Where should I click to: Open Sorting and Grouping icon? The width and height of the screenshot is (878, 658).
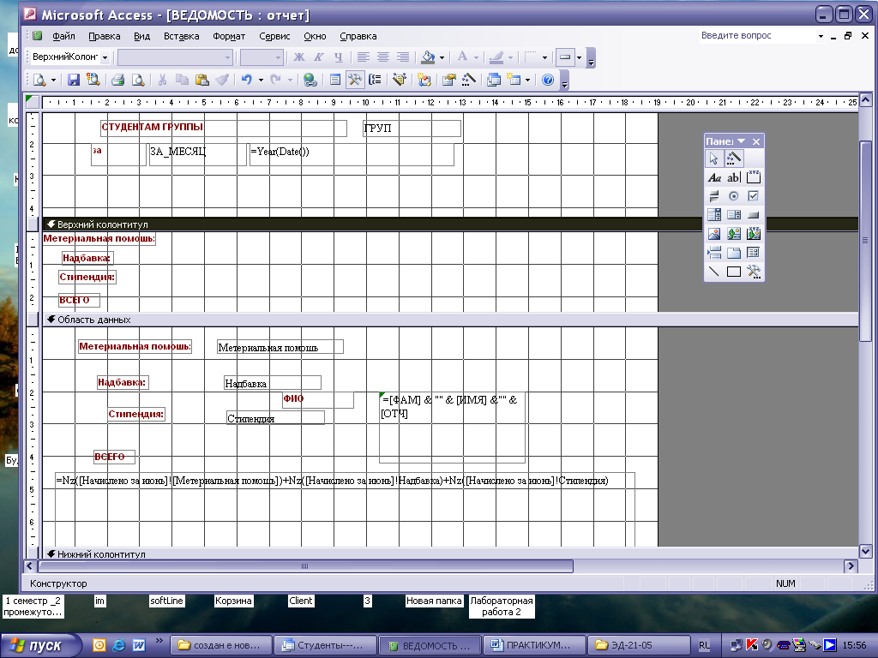click(376, 80)
